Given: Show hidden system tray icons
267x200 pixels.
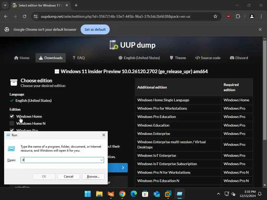Looking at the screenshot, I should [219, 194].
